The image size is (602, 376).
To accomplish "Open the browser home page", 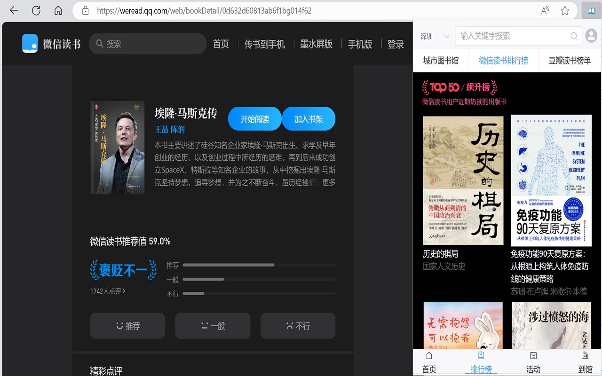I will pos(58,10).
